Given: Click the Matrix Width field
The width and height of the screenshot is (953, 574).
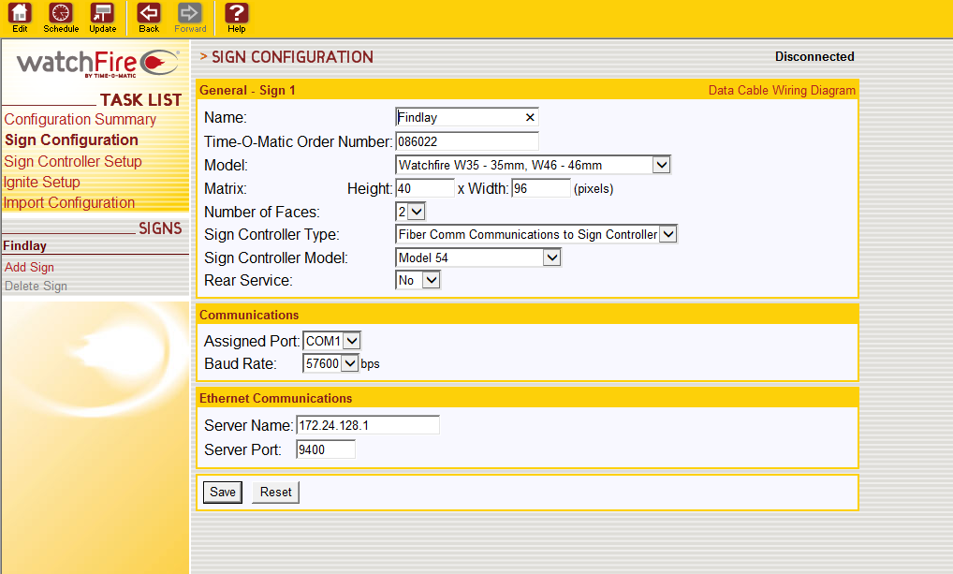Looking at the screenshot, I should click(x=541, y=188).
